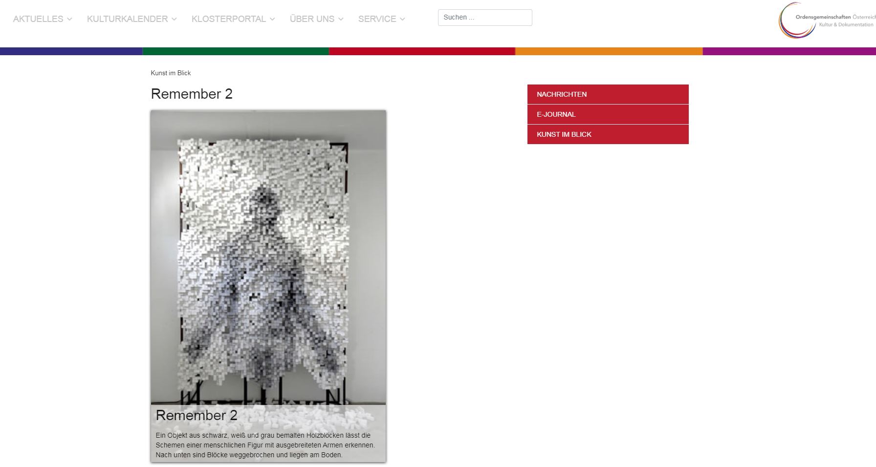Click the orange segment of the color bar
This screenshot has width=876, height=467.
609,51
